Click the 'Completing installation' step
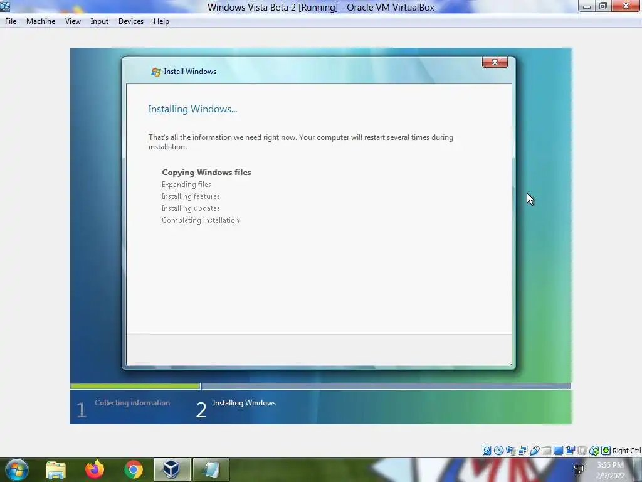Image resolution: width=642 pixels, height=482 pixels. (200, 220)
